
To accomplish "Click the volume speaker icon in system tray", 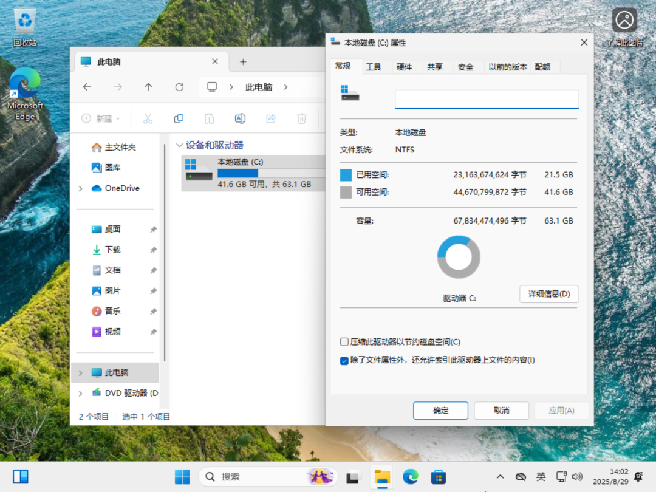I will (578, 477).
